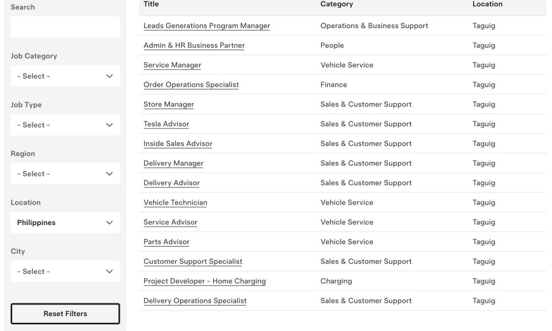Open the Delivery Manager job

coord(173,163)
